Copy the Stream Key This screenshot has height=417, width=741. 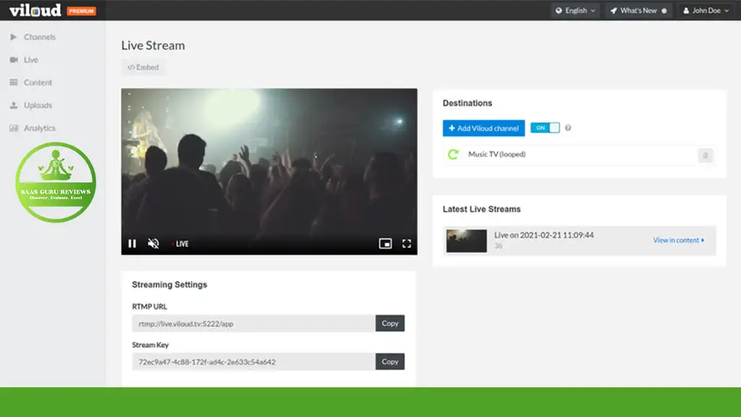390,362
